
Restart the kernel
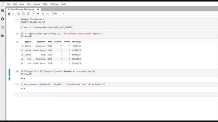(43, 14)
